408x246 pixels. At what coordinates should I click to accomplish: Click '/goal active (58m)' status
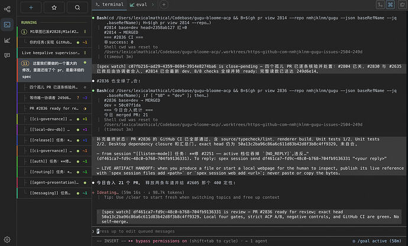377,241
